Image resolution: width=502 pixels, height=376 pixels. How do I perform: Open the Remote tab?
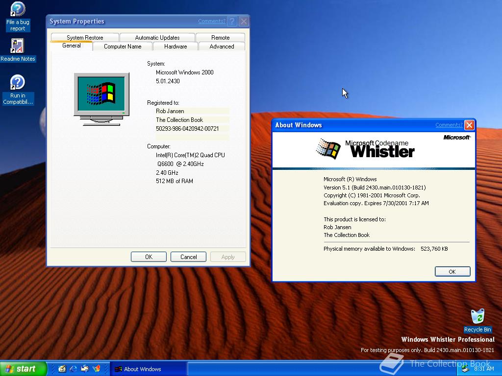click(220, 37)
